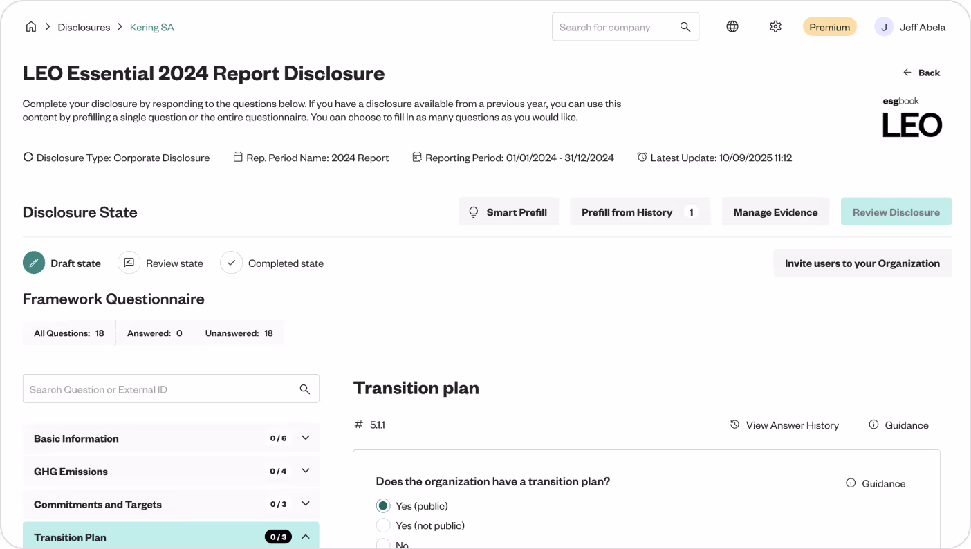Click the 0/4 GHG Emissions counter

[x=278, y=471]
